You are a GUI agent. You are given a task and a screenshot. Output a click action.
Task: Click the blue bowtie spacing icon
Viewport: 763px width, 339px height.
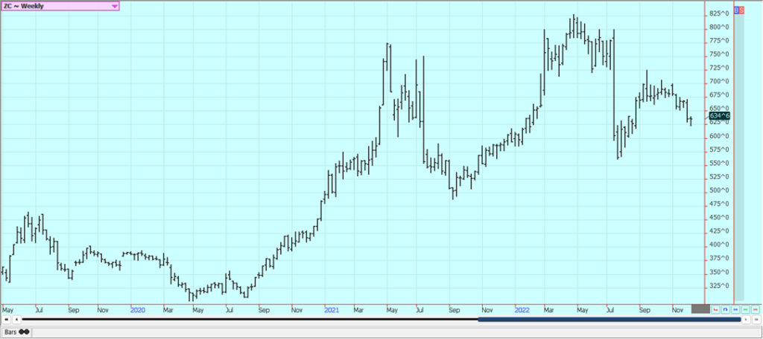[x=735, y=309]
